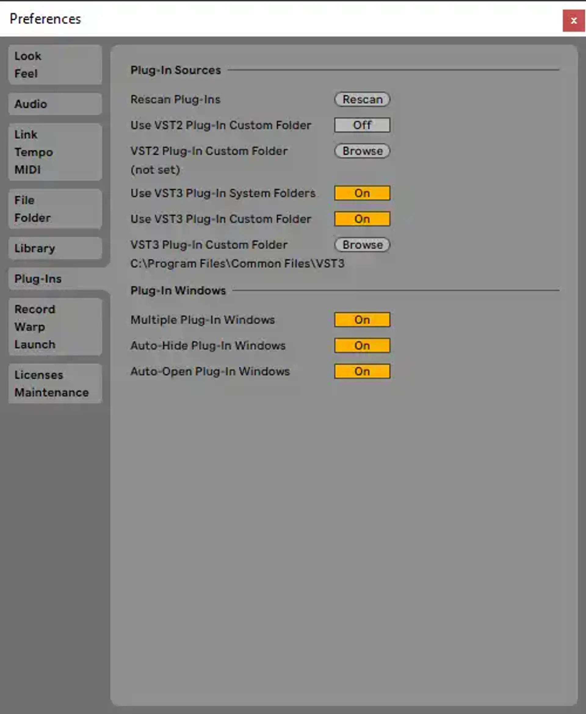This screenshot has width=586, height=714.
Task: Browse for VST2 Plug-In Custom Folder
Action: (x=362, y=151)
